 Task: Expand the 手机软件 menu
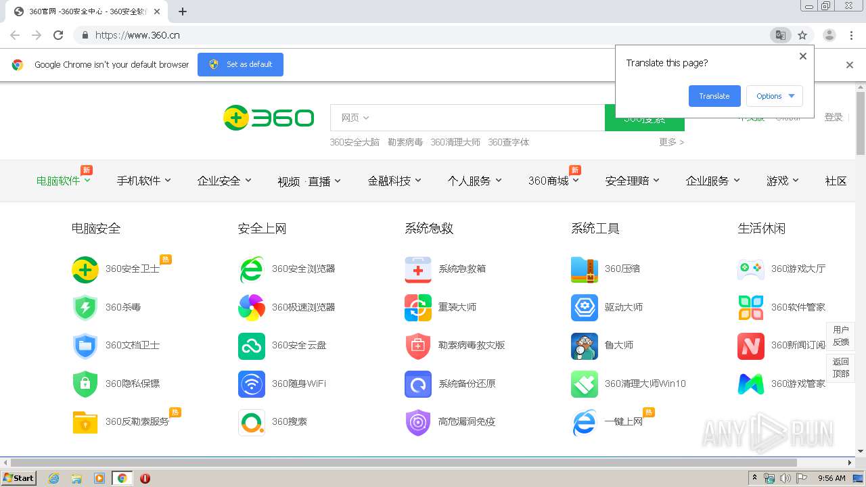click(143, 181)
